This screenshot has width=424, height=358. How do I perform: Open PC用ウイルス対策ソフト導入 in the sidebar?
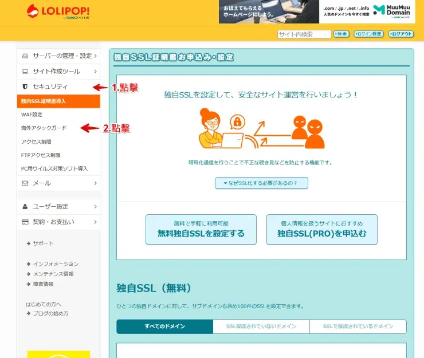coord(54,168)
